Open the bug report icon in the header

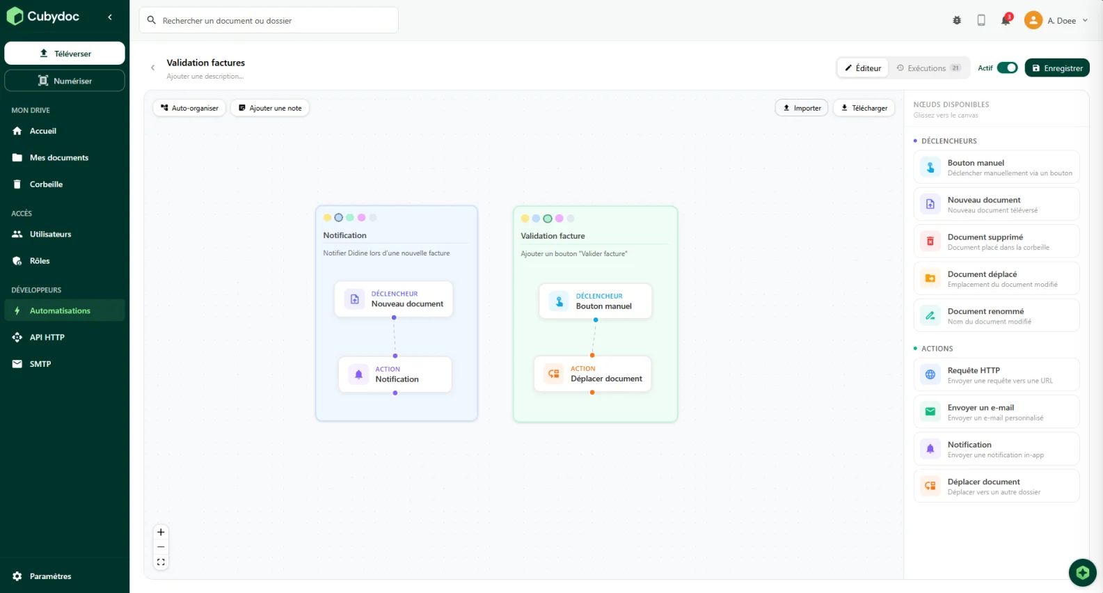click(957, 20)
